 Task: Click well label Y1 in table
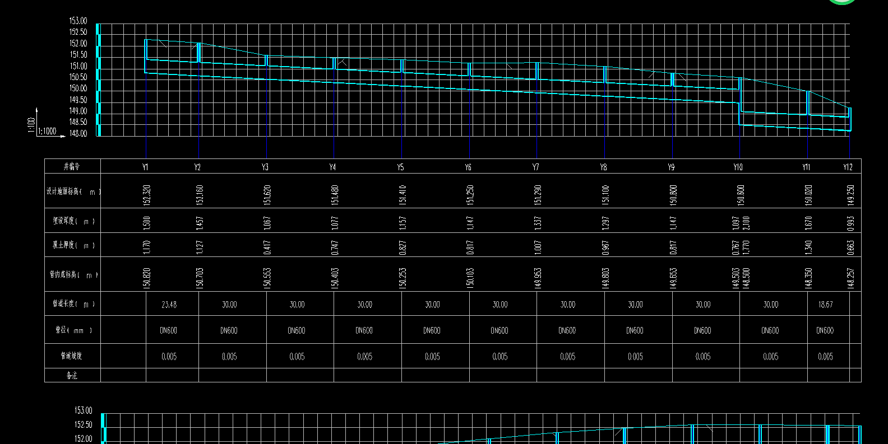pyautogui.click(x=145, y=167)
